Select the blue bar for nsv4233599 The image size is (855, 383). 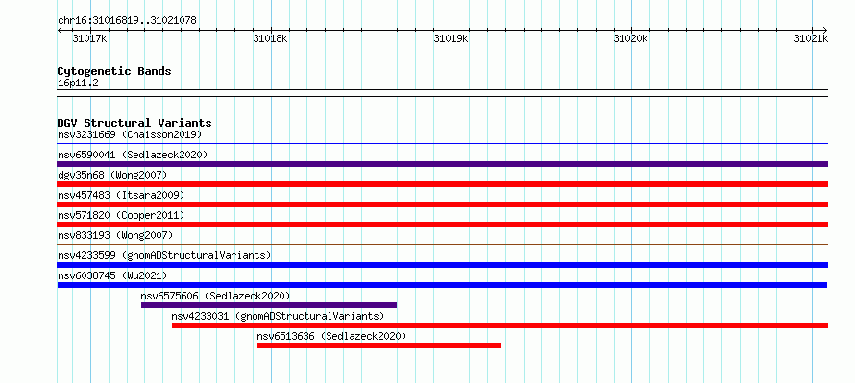click(x=443, y=265)
